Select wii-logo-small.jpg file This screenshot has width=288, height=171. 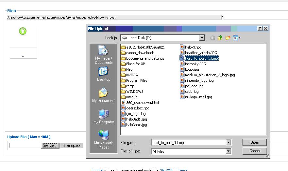tap(196, 97)
